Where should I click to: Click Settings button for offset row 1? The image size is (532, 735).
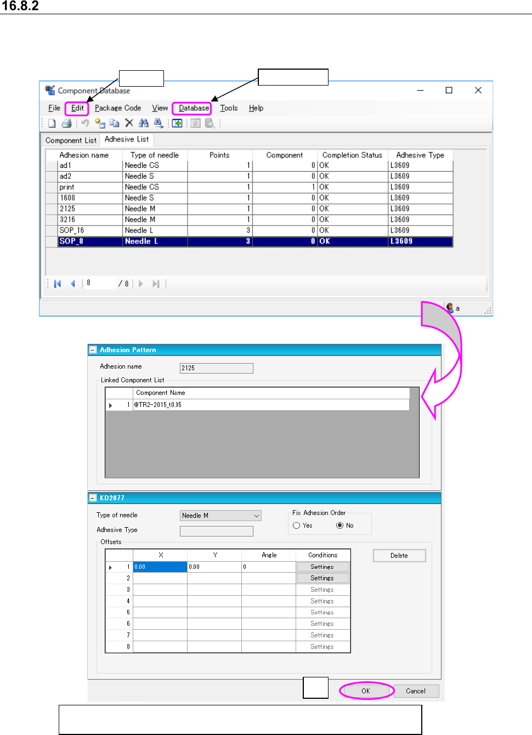(322, 567)
